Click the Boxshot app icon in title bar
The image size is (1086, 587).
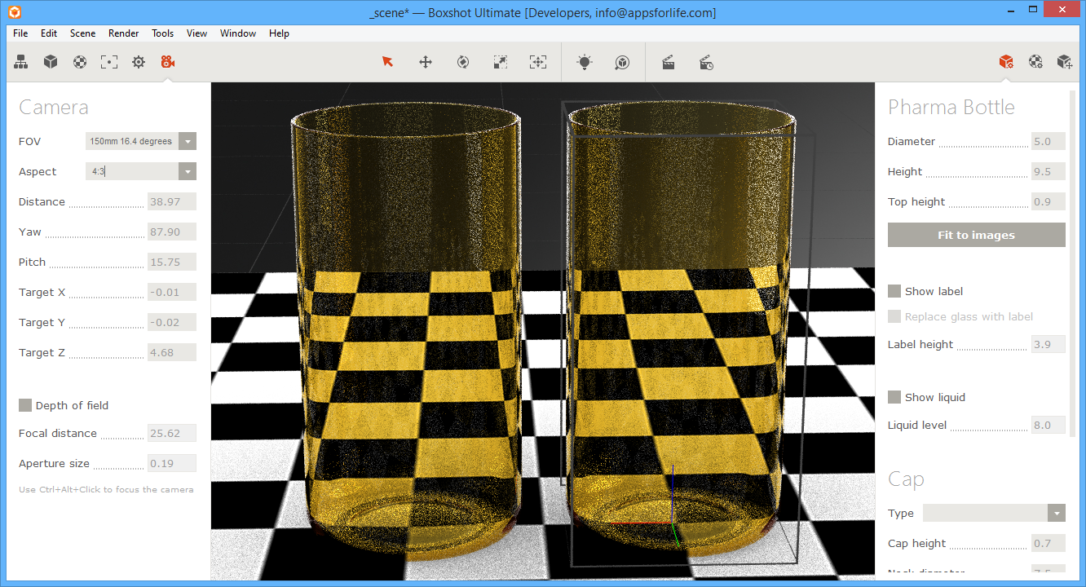coord(15,12)
